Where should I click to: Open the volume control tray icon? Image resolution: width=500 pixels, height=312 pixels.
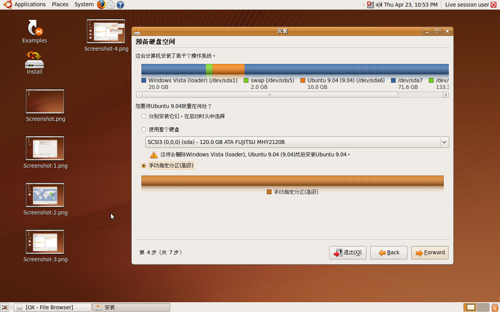click(x=379, y=5)
